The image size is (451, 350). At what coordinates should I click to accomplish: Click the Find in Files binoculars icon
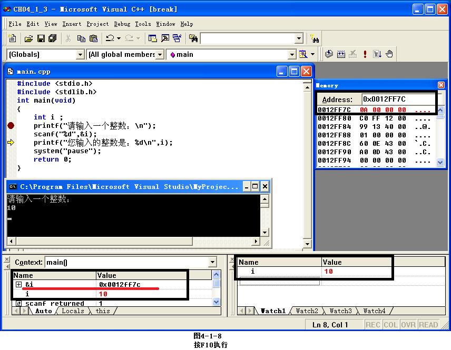click(193, 38)
